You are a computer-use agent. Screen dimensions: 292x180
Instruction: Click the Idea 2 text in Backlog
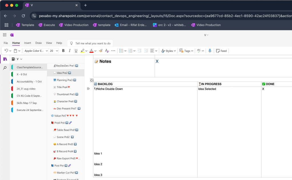98,164
